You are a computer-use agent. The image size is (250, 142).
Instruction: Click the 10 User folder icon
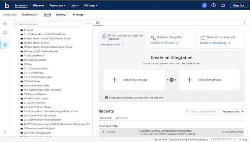(22, 64)
